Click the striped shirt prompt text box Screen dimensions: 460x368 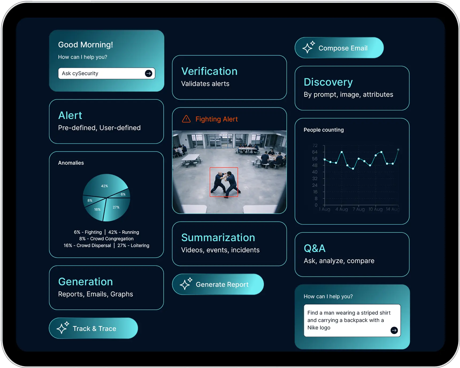[x=352, y=320]
